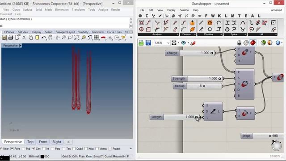Click the Strength number slider

point(197,79)
